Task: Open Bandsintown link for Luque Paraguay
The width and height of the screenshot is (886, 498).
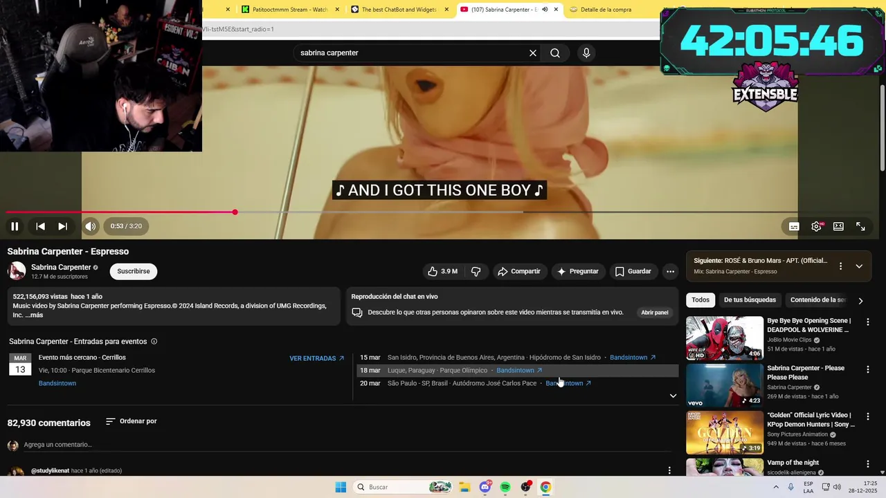Action: [x=519, y=370]
